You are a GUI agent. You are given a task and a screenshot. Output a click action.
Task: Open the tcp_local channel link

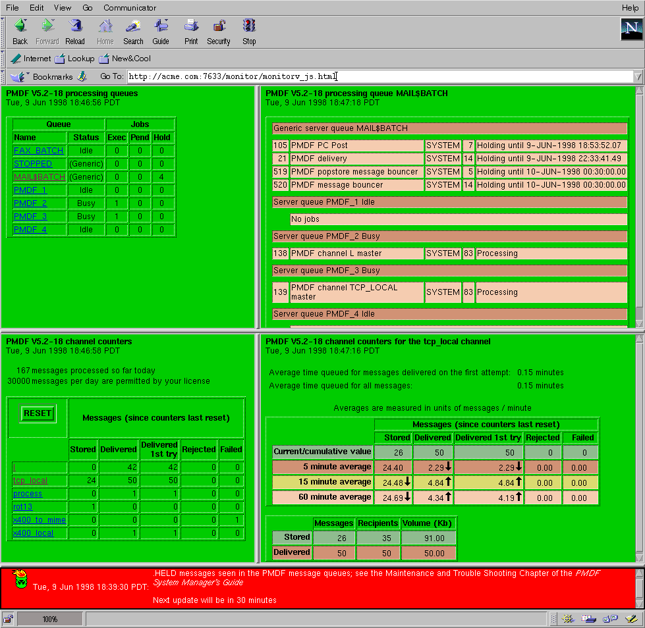[x=30, y=480]
